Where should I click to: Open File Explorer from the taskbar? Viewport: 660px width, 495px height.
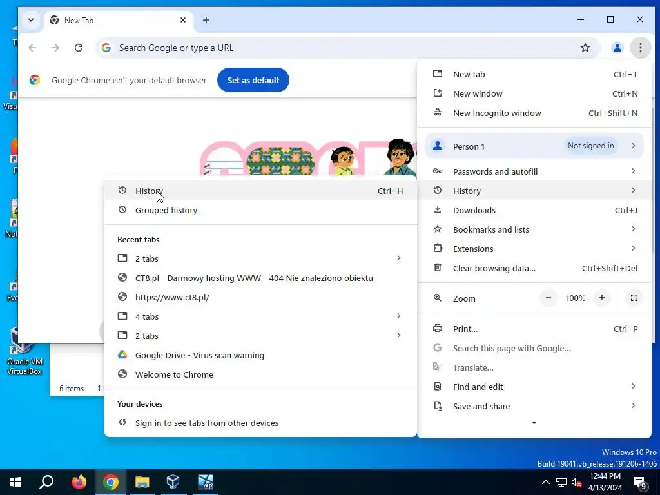[x=142, y=482]
